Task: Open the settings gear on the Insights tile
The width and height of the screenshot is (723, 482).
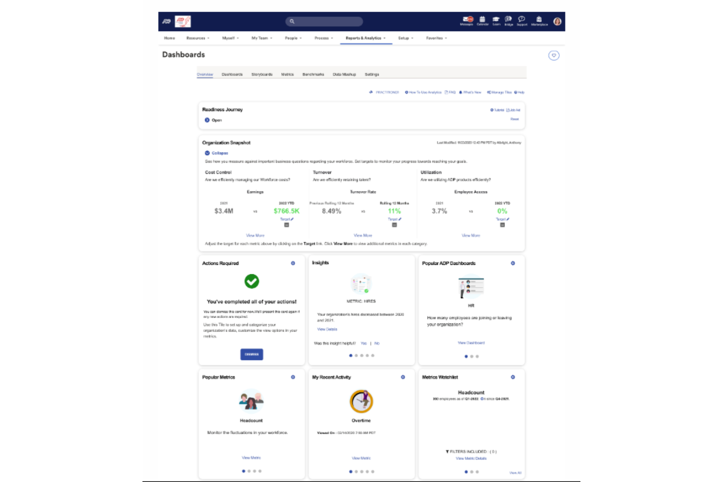Action: (403, 263)
